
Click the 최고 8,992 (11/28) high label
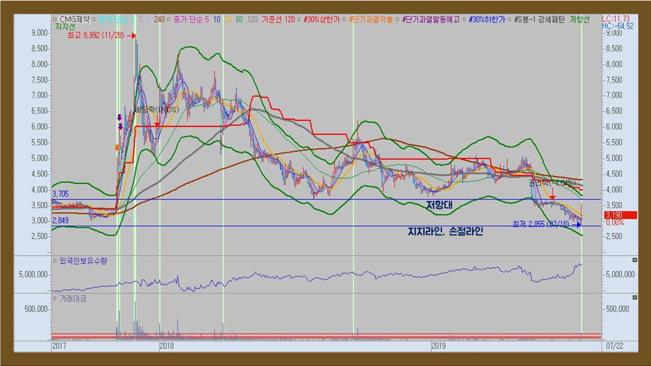96,36
